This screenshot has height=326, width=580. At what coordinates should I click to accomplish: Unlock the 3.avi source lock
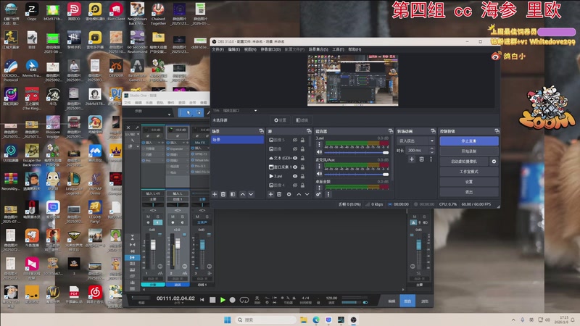point(302,176)
